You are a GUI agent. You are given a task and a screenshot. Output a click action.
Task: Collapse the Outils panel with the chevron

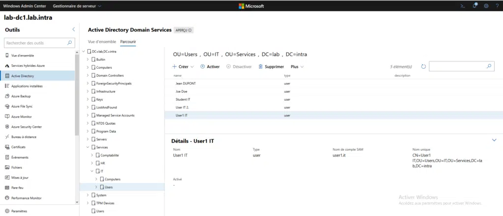pyautogui.click(x=74, y=29)
